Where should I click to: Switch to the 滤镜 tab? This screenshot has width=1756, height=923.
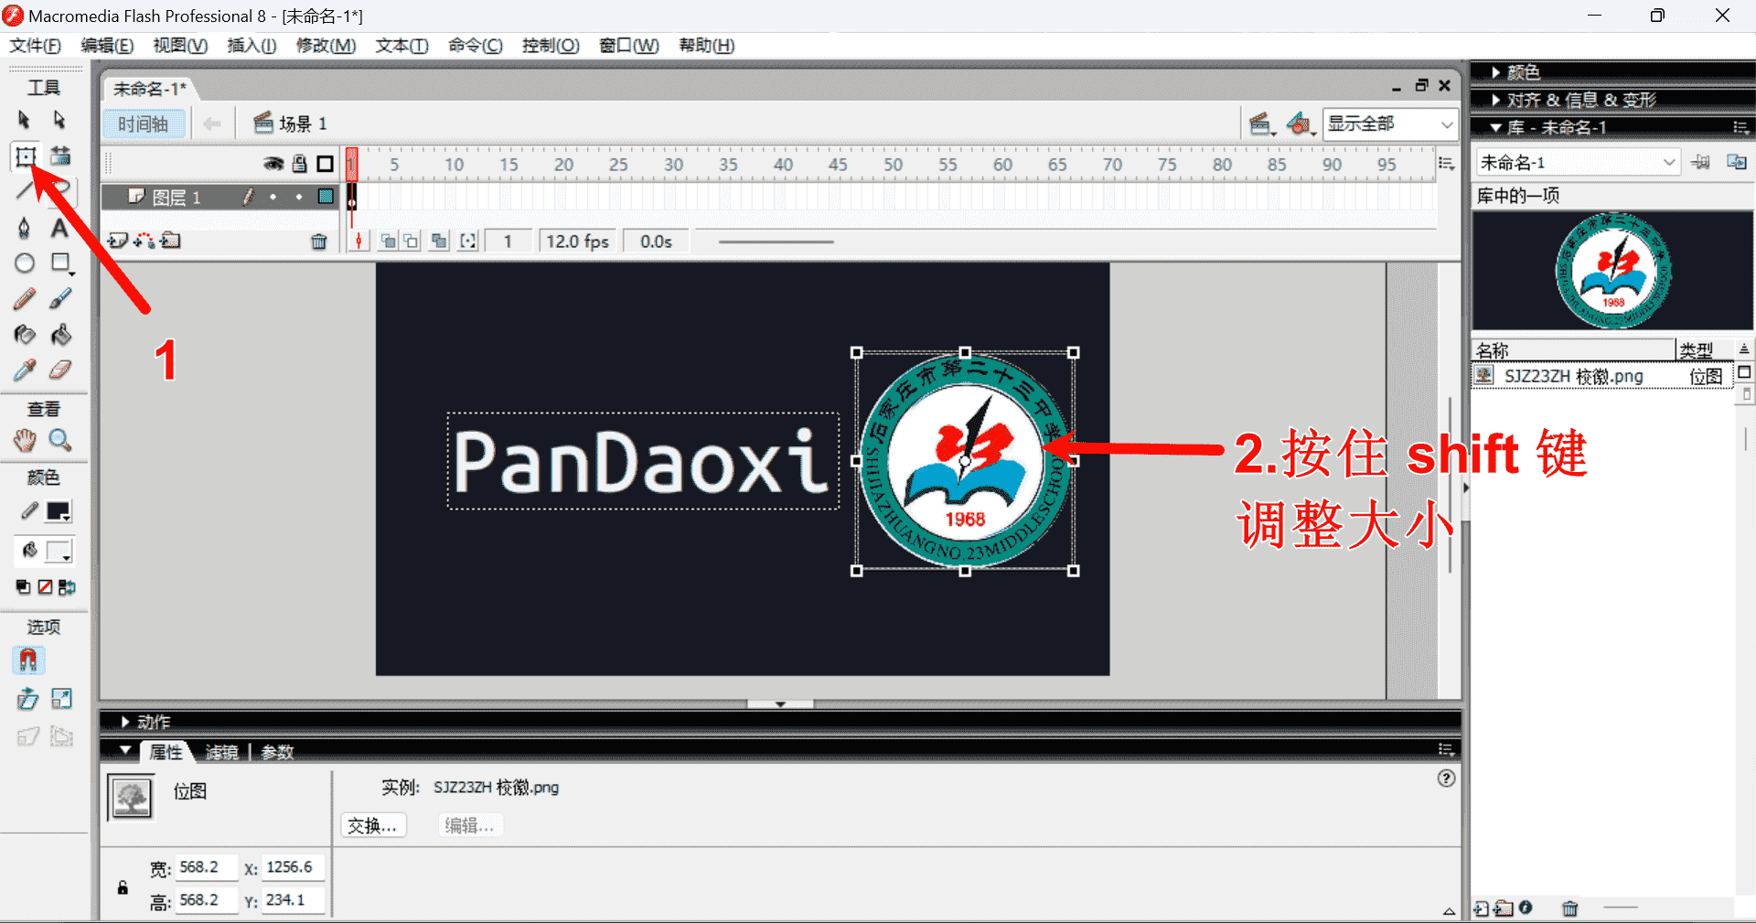pos(221,752)
